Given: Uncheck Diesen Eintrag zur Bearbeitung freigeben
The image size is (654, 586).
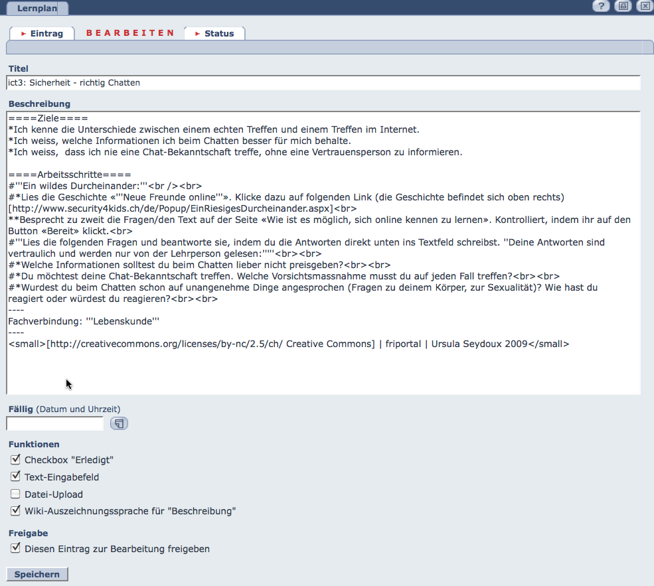Looking at the screenshot, I should click(15, 548).
